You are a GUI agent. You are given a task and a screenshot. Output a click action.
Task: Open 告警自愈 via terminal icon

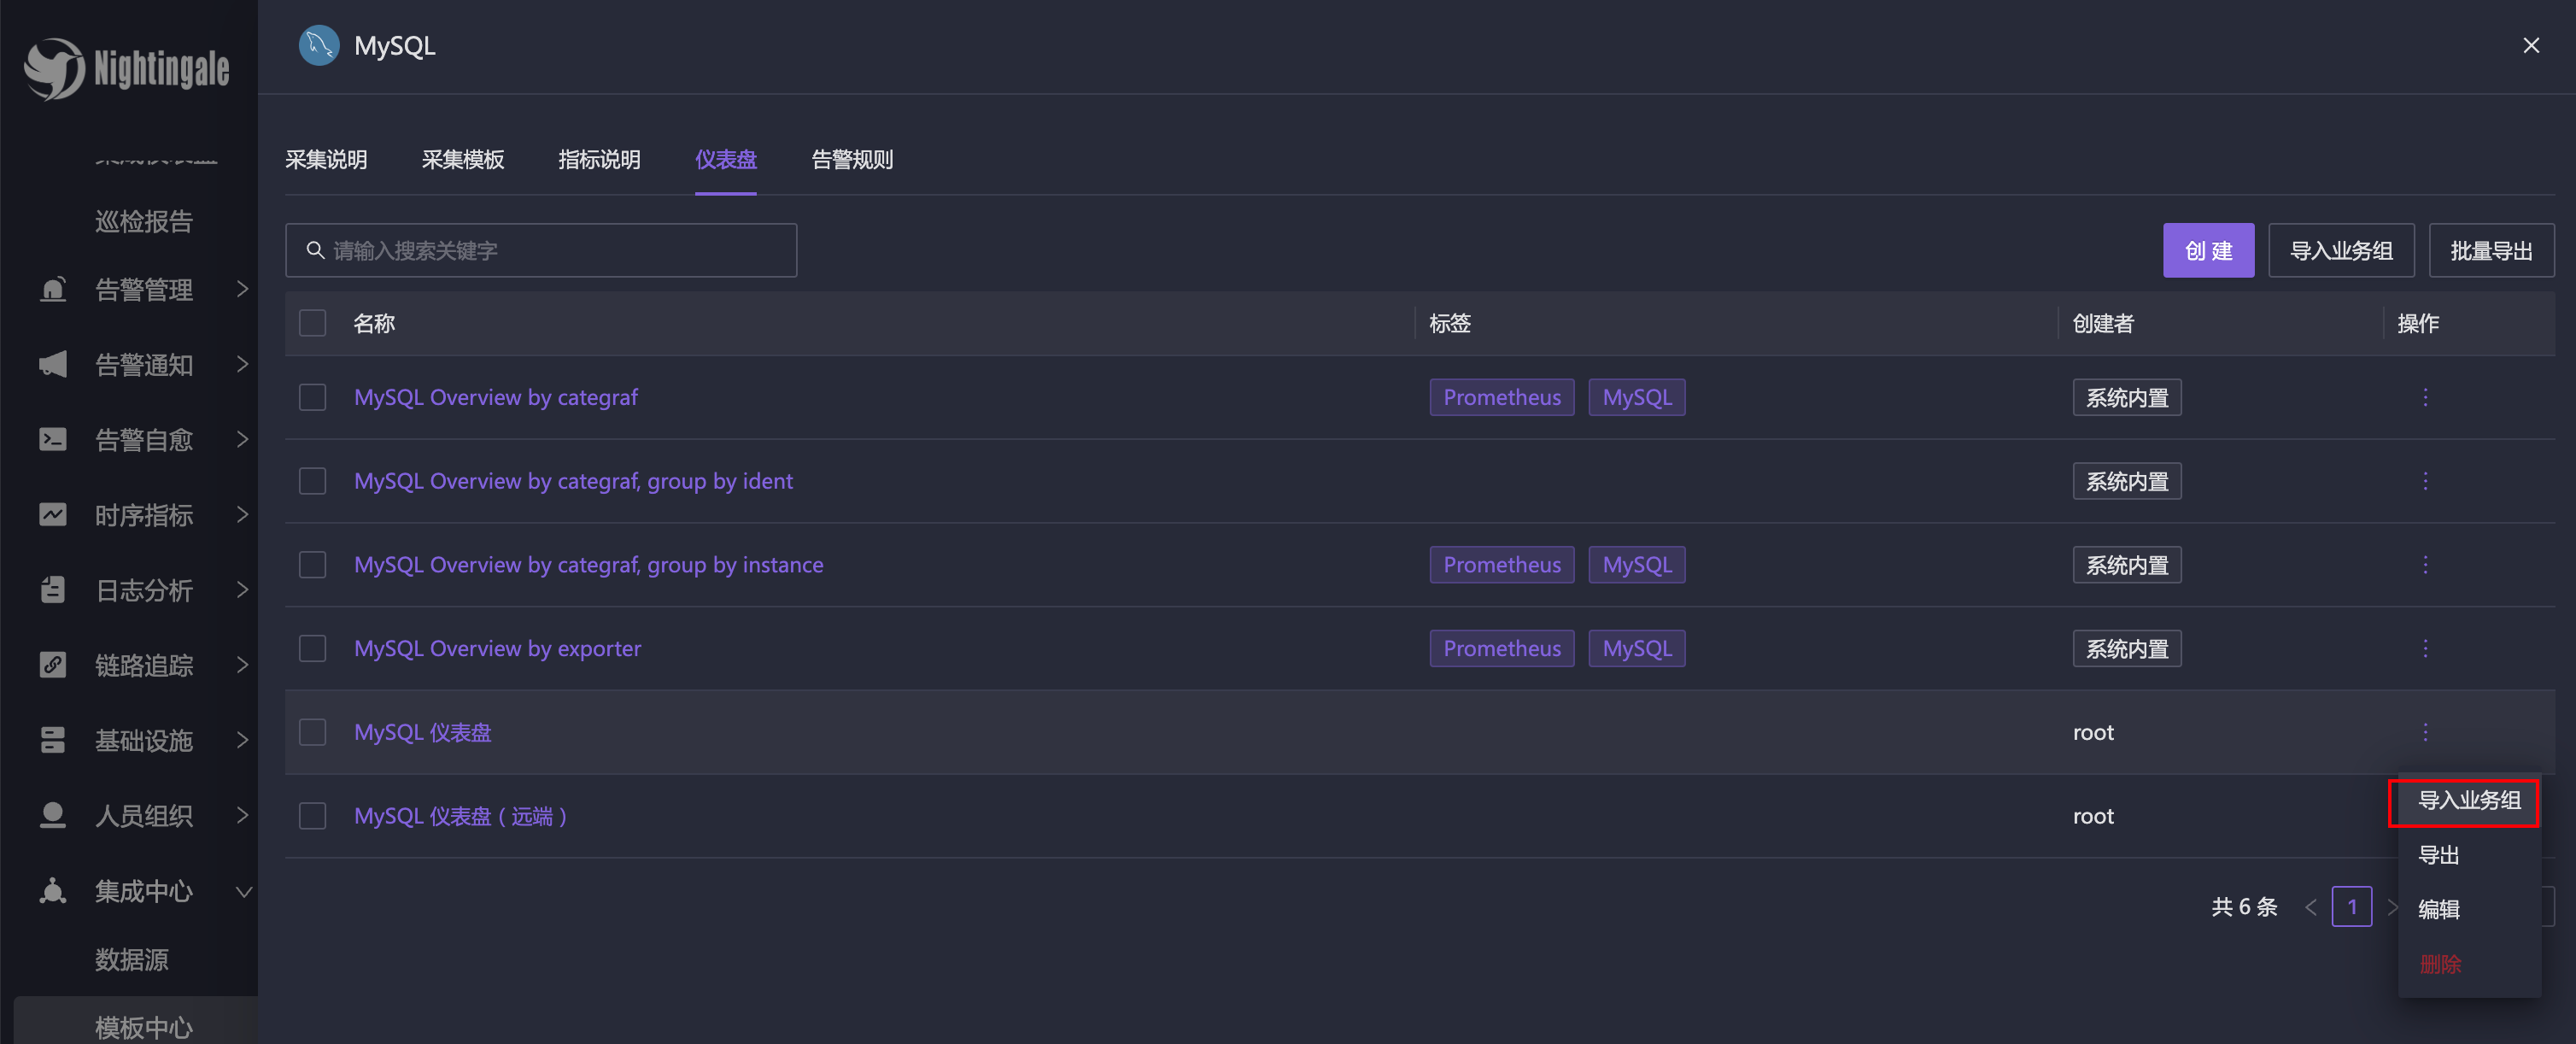53,439
